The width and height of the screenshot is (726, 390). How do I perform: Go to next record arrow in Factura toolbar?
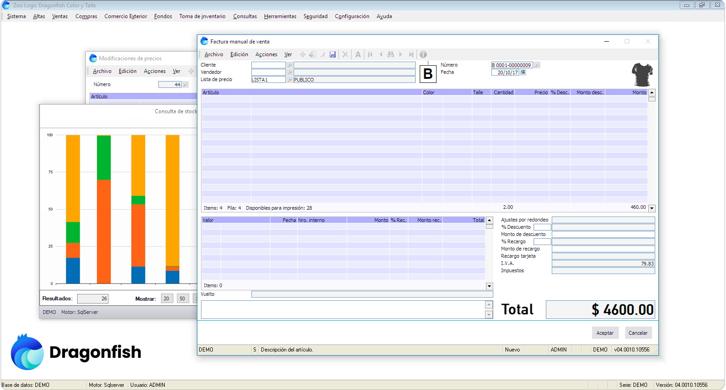click(401, 54)
